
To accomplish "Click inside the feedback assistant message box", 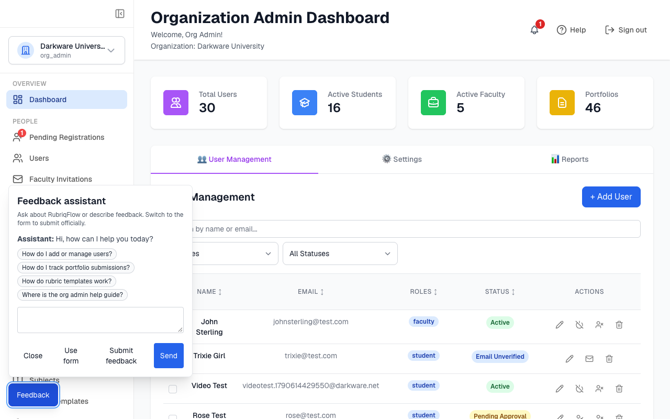I will tap(100, 320).
